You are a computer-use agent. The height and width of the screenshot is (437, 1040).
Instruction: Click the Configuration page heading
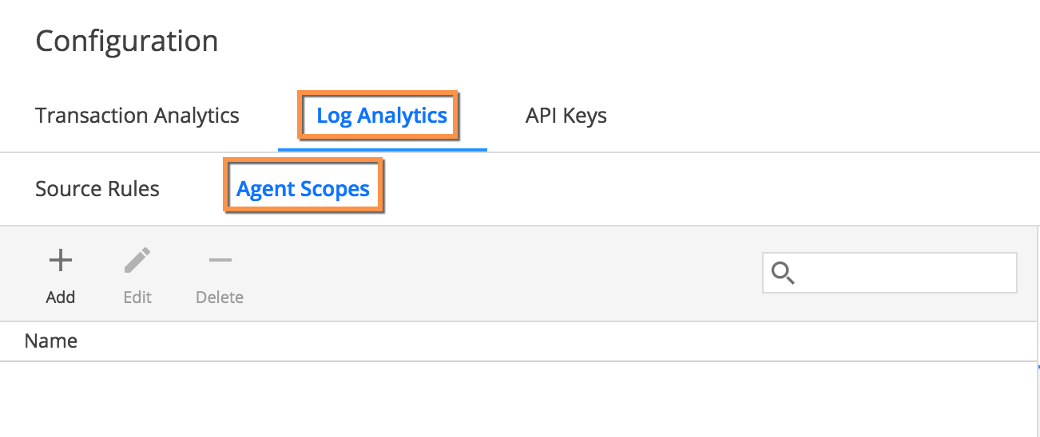tap(127, 41)
